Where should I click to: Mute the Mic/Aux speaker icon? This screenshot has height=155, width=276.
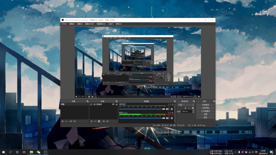(168, 118)
